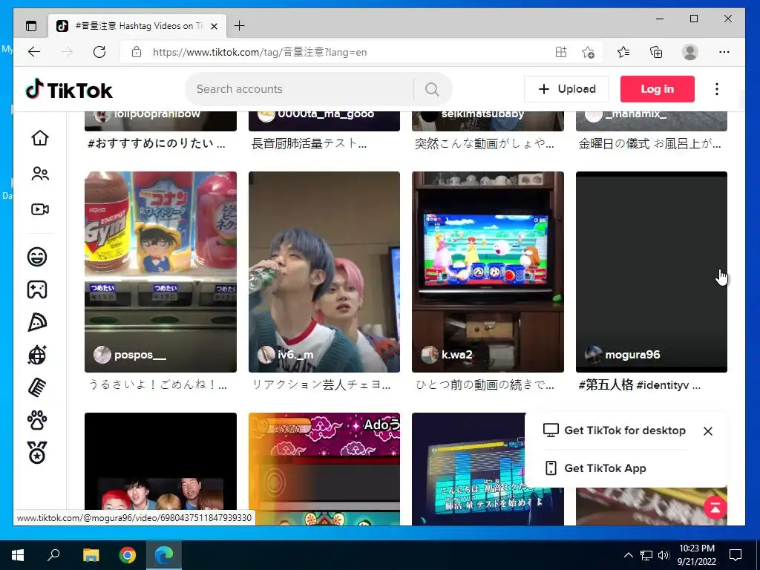This screenshot has width=760, height=570.
Task: Click the Upload button
Action: click(x=566, y=89)
